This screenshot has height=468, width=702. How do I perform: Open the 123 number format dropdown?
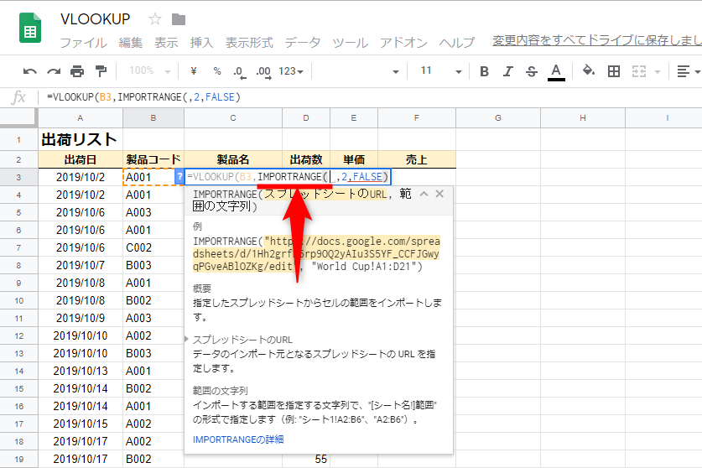[291, 71]
